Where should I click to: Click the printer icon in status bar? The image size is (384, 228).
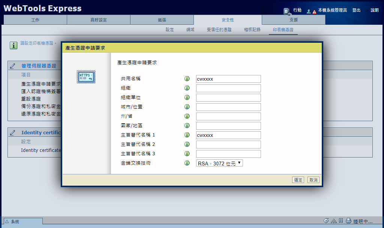[x=348, y=221]
